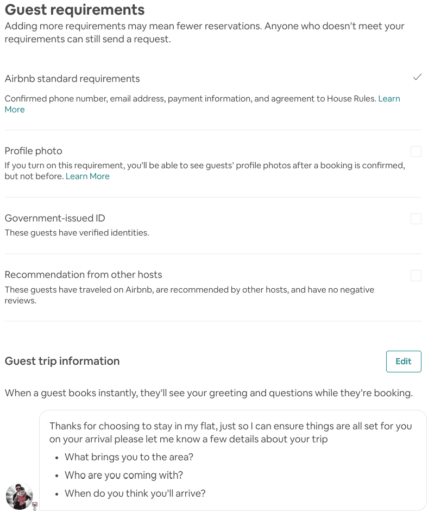
Task: Enable Recommendation from other hosts requirement
Action: point(416,275)
